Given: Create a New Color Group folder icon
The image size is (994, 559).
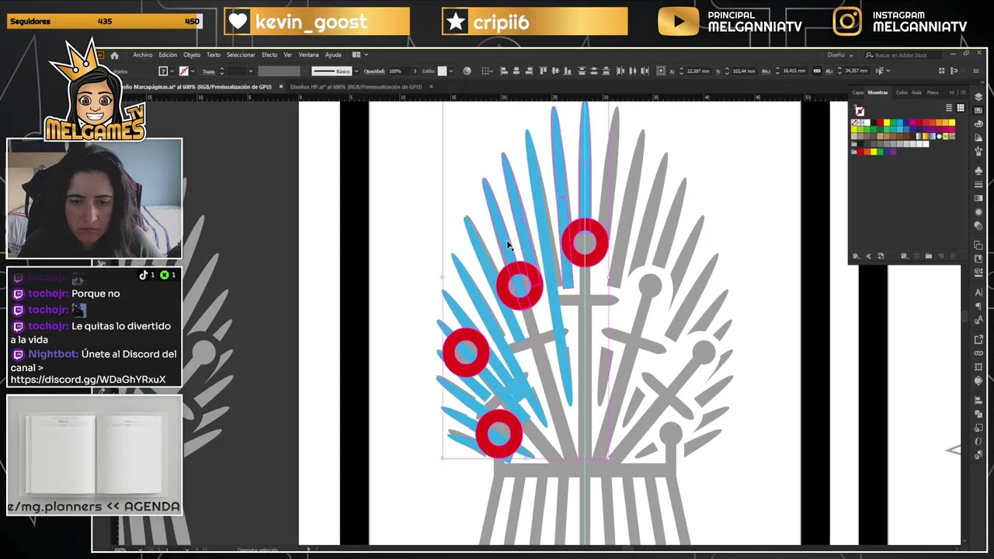Looking at the screenshot, I should 929,255.
